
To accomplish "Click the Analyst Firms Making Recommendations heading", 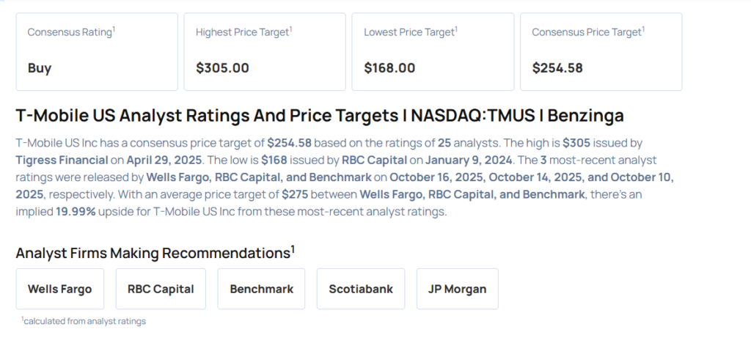I will tap(155, 253).
